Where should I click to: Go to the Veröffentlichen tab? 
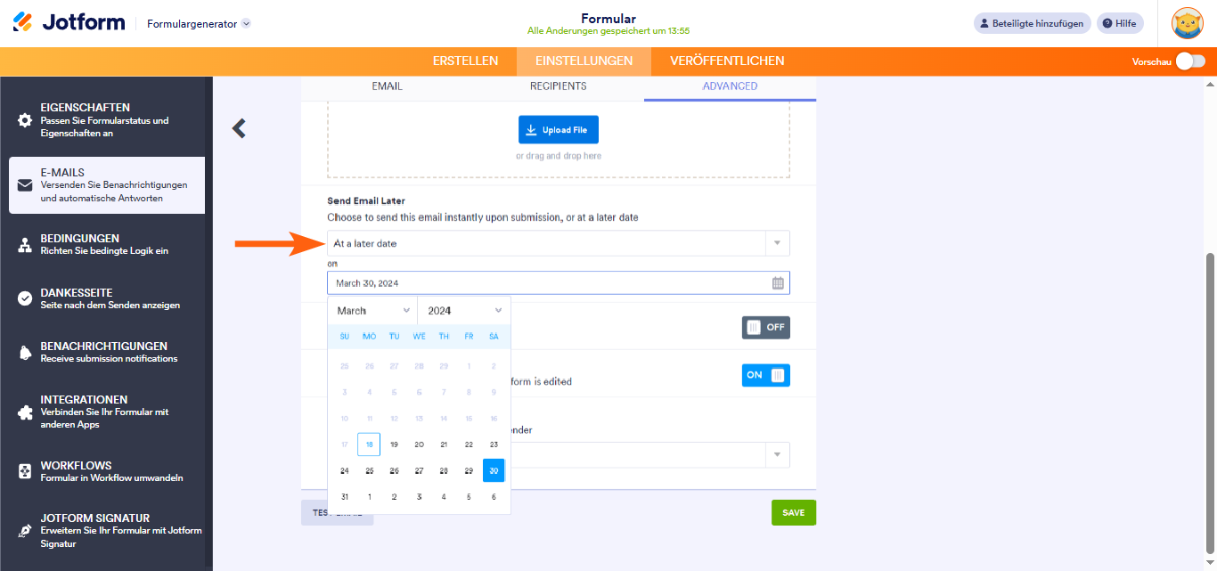click(727, 61)
